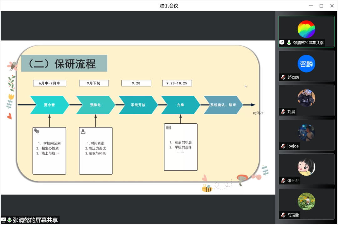Click the 系统开放 chevron on the slide
Screen dimensions: 338x225
138,105
